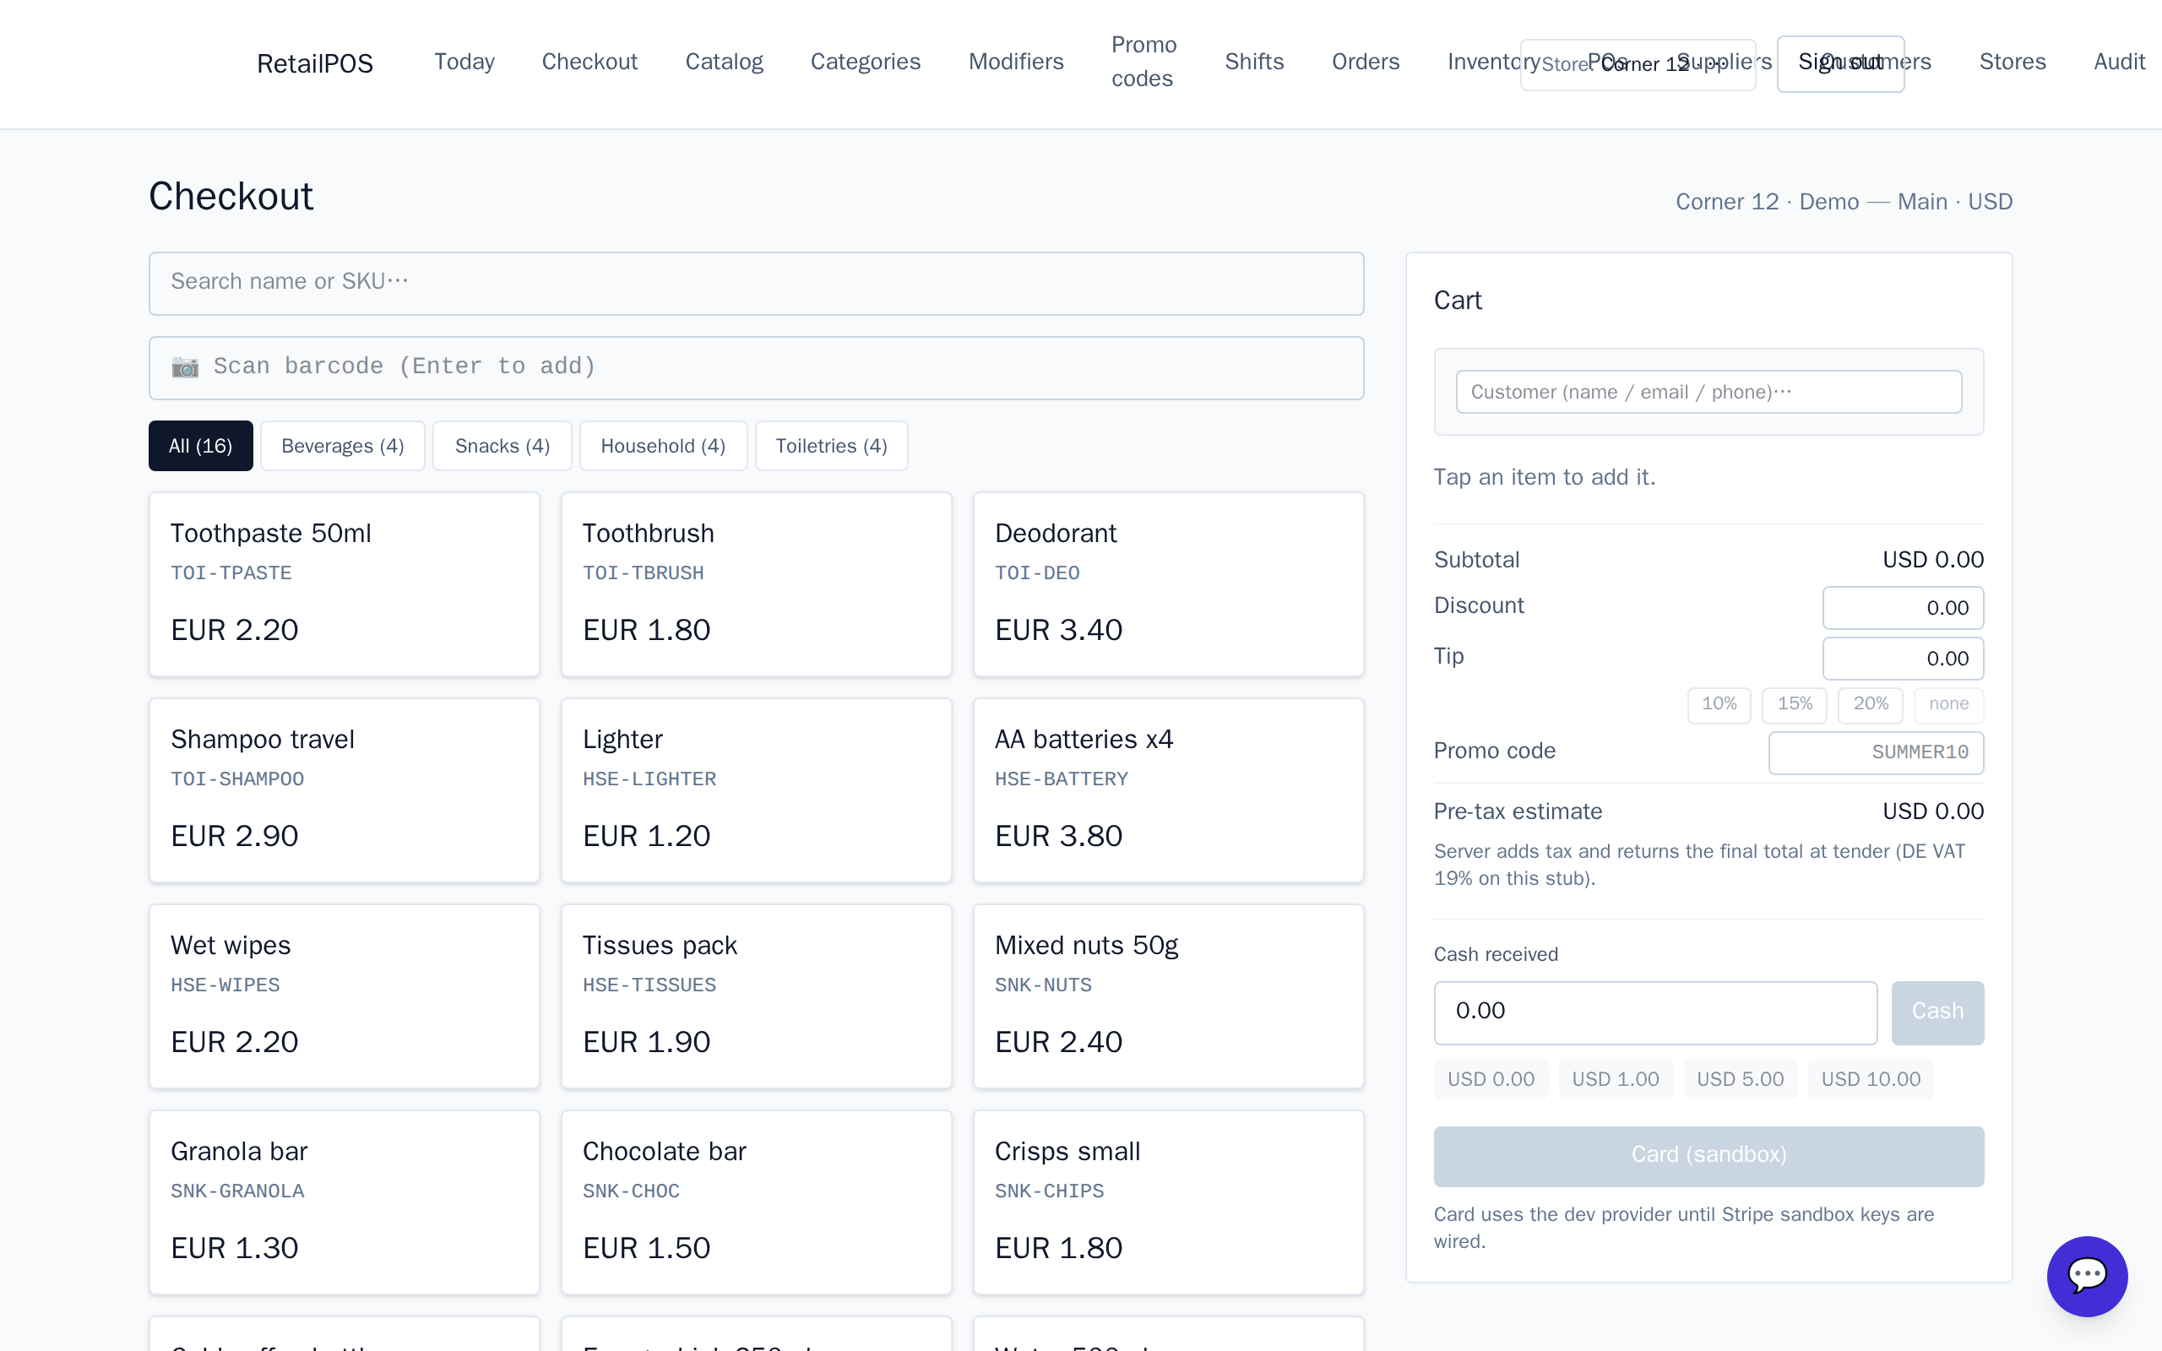The image size is (2162, 1351).
Task: Click the TOI-TPASTE SKU text
Action: [x=231, y=572]
